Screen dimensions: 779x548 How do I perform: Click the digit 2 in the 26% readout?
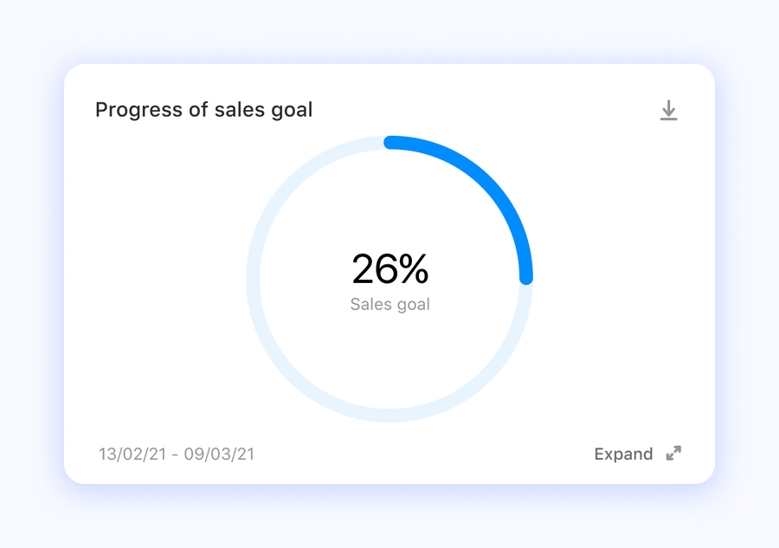pyautogui.click(x=363, y=269)
